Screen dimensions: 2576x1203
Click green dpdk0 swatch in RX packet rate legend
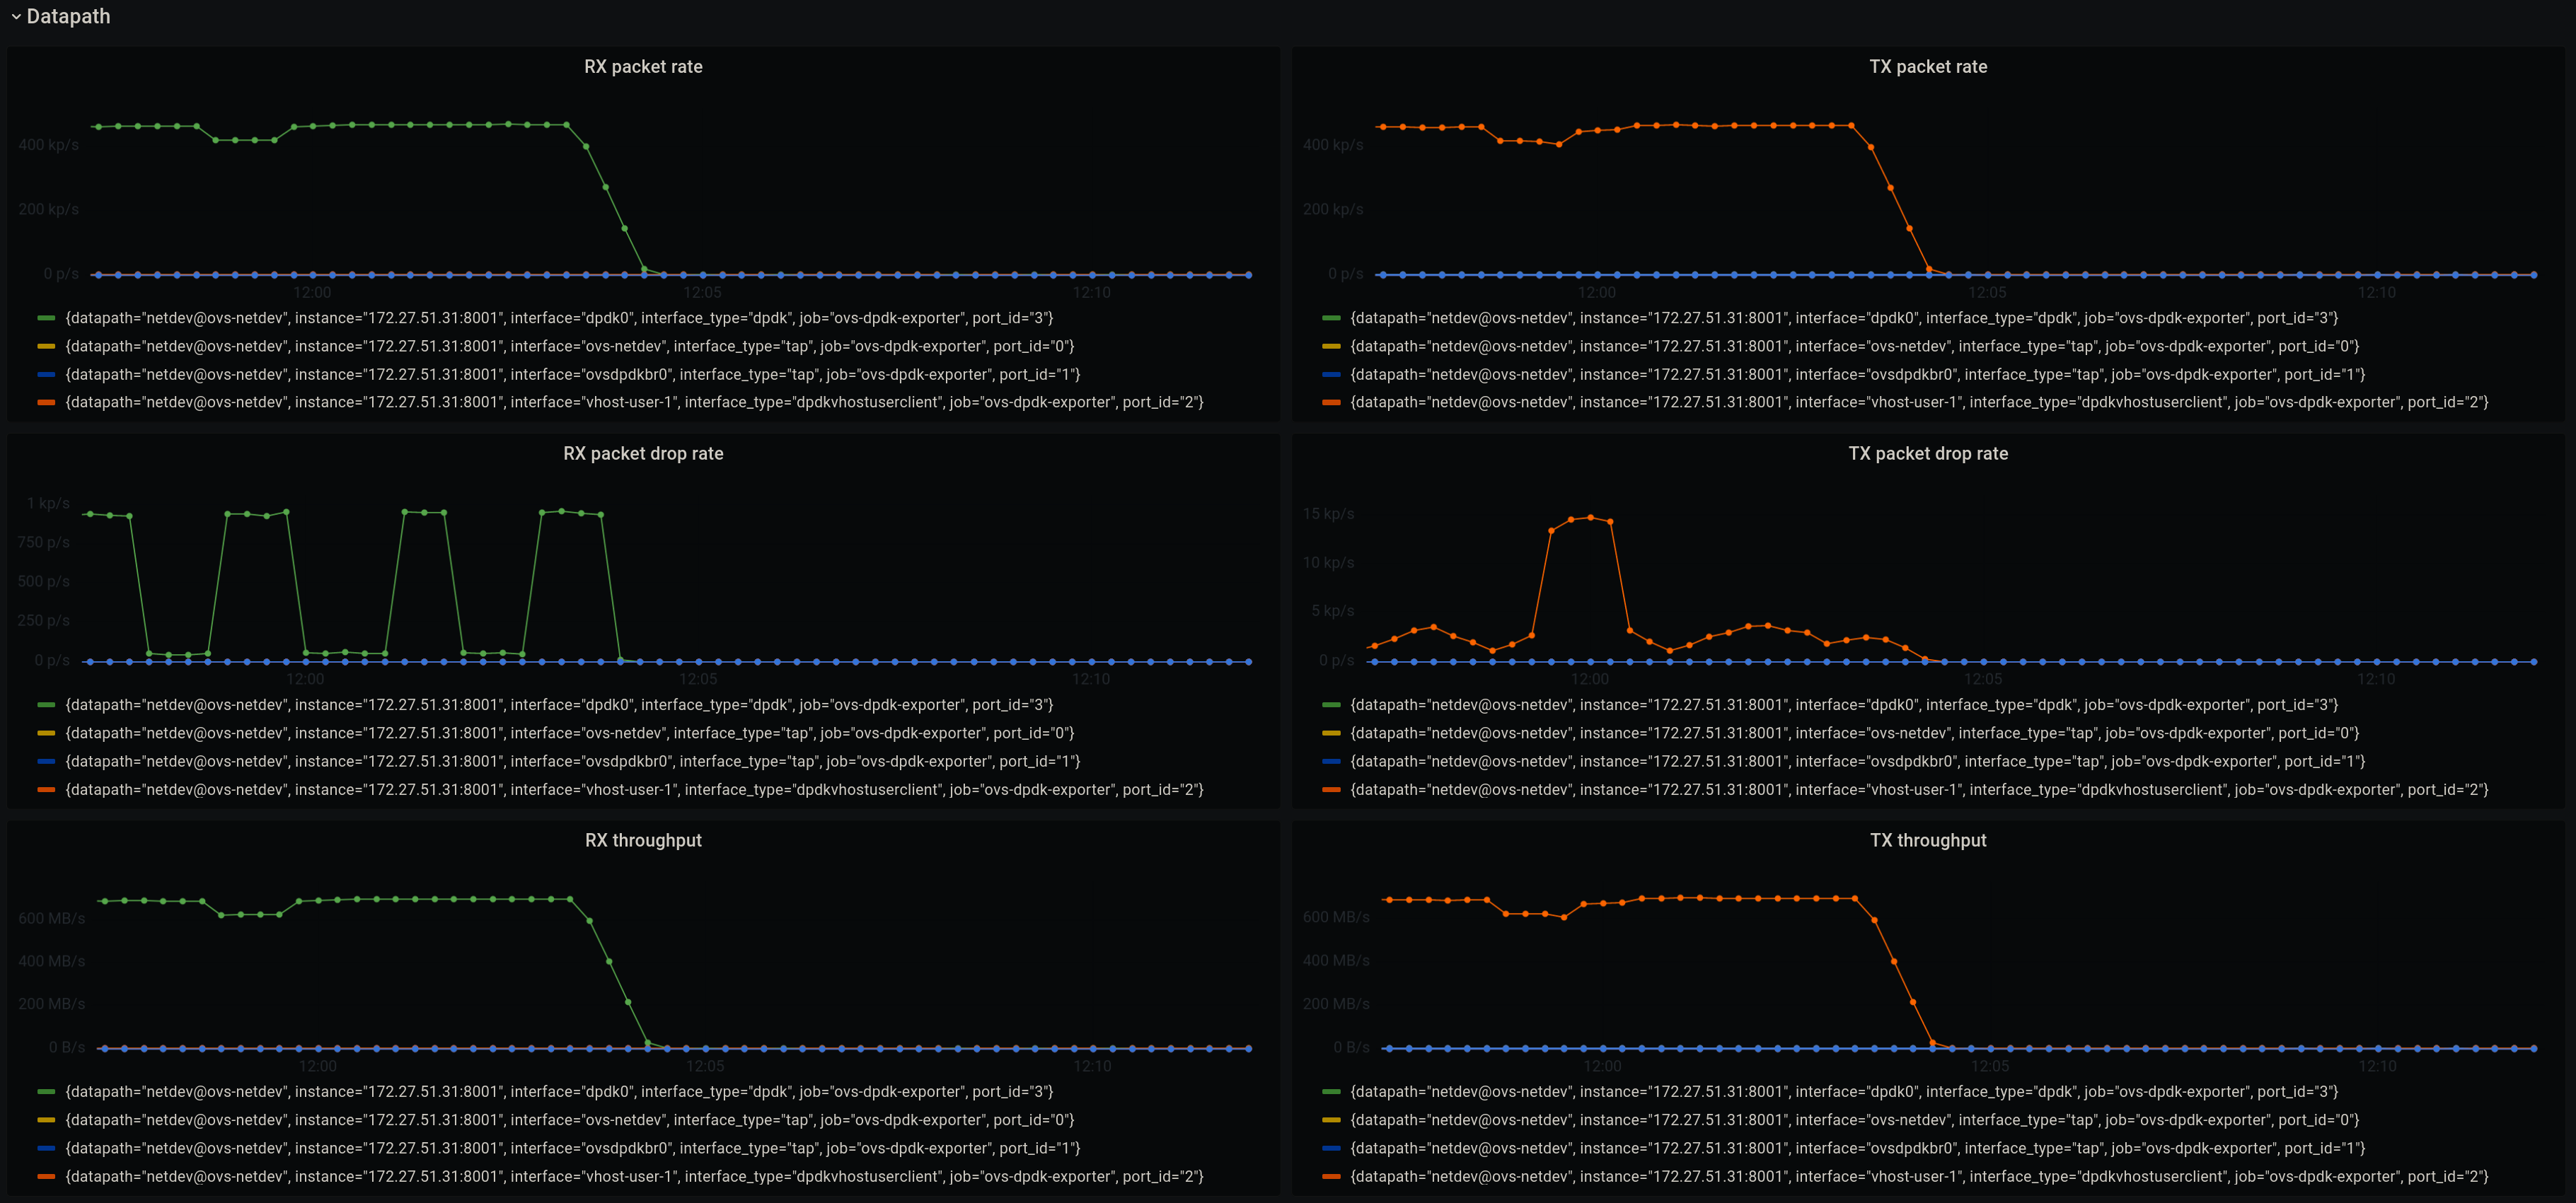[46, 318]
